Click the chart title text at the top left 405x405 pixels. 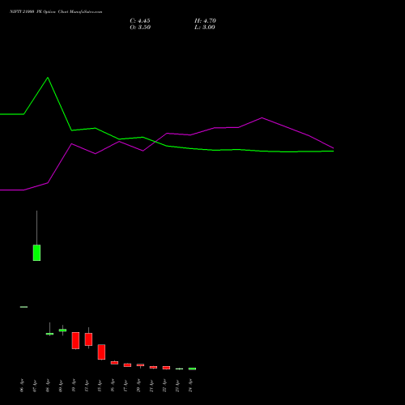(56, 11)
